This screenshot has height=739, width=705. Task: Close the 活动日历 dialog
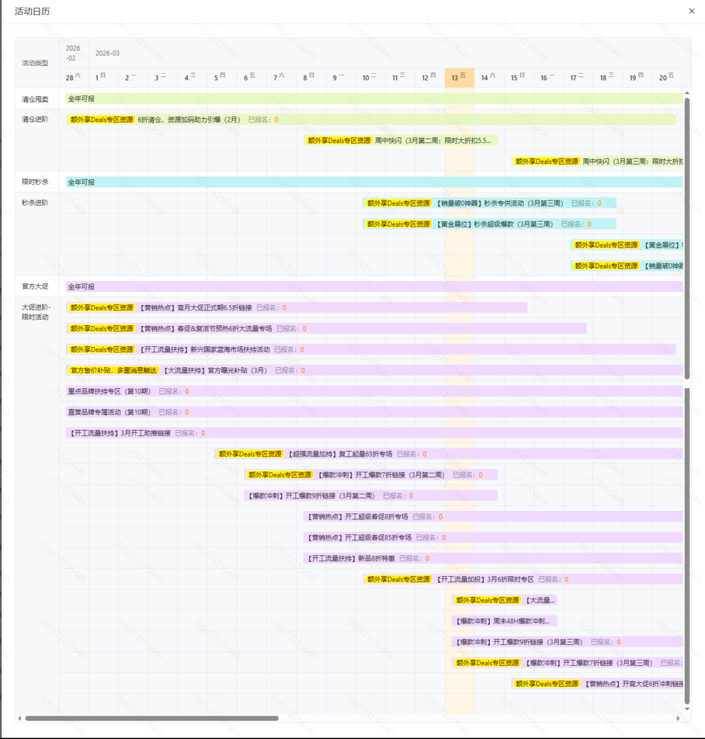pos(691,11)
